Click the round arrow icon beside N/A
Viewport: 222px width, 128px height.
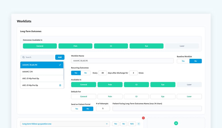(139, 124)
